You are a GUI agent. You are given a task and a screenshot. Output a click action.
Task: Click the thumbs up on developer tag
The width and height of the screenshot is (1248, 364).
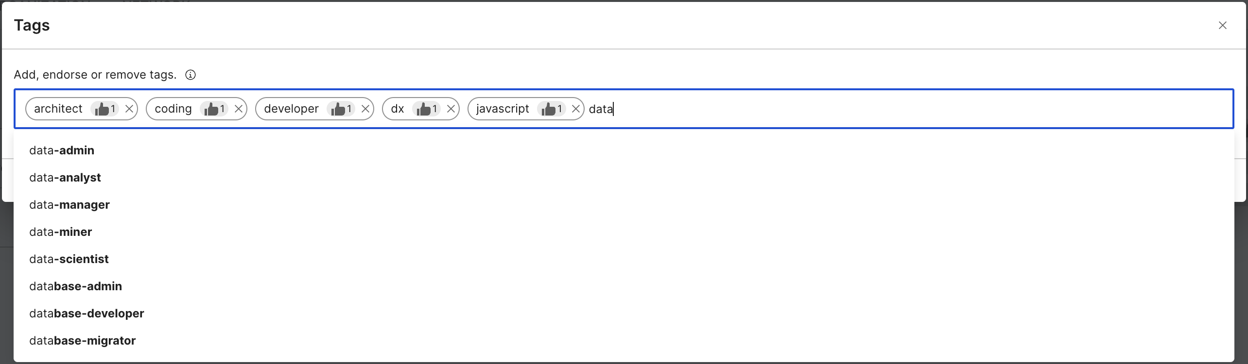(339, 109)
